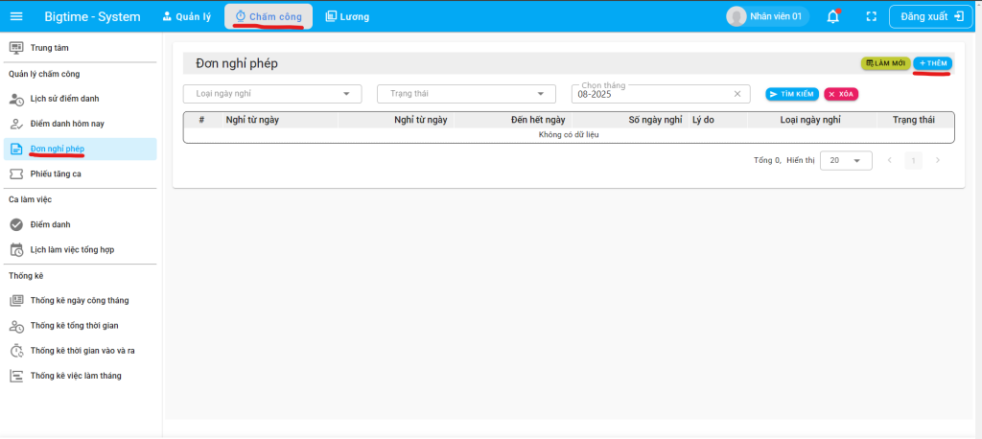The width and height of the screenshot is (982, 439).
Task: Go to next page arrow in pagination
Action: pos(937,161)
